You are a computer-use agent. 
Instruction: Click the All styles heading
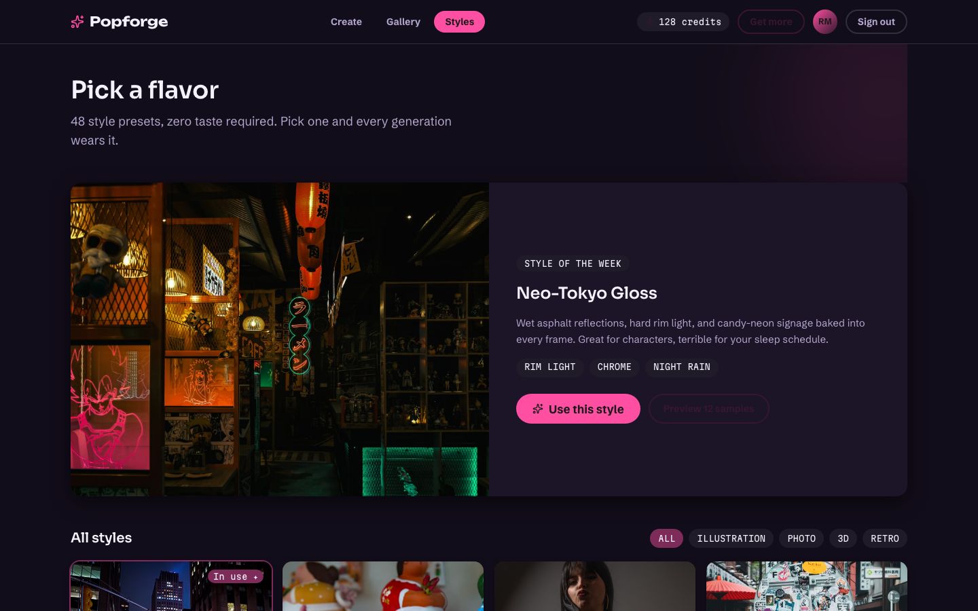(x=101, y=538)
